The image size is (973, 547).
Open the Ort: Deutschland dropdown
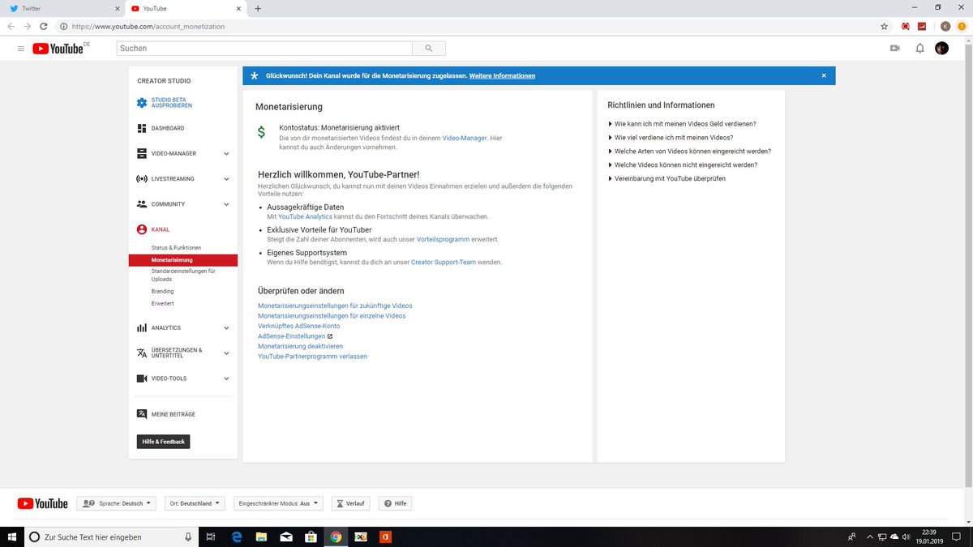pyautogui.click(x=195, y=503)
